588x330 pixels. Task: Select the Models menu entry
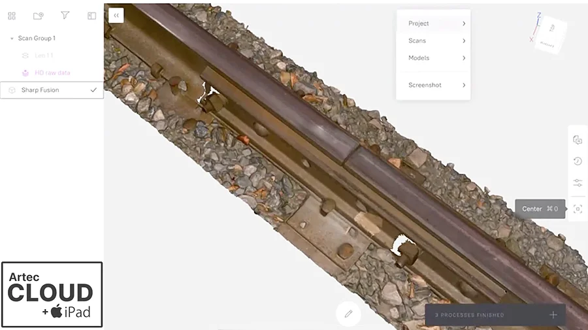(x=433, y=58)
